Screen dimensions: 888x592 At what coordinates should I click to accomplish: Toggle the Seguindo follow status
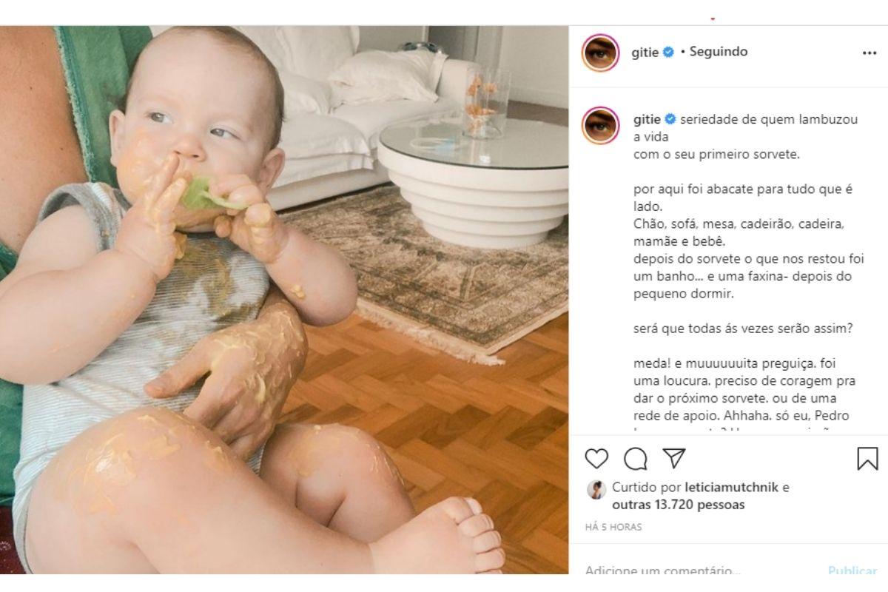(x=718, y=53)
